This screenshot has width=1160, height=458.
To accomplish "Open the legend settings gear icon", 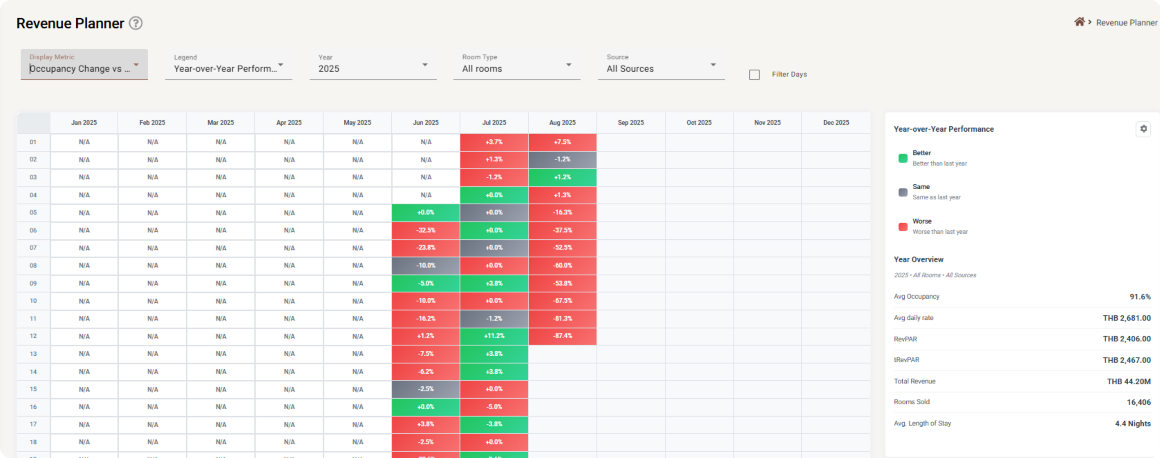I will point(1143,129).
